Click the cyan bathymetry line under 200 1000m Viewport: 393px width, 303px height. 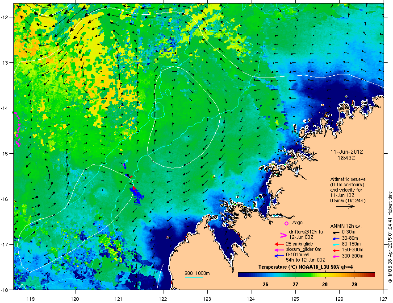click(x=193, y=277)
